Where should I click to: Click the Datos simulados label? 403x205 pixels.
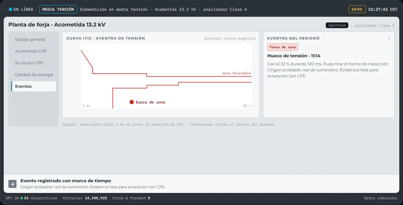381,198
